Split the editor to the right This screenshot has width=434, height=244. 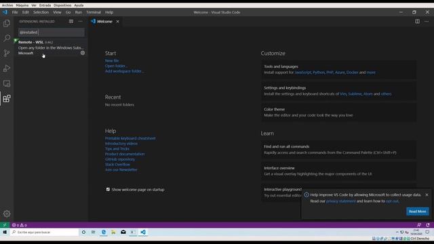(417, 21)
